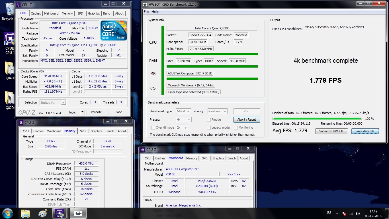
Task: Open the Mainboard tab in Memory CPU-Z window
Action: point(54,131)
